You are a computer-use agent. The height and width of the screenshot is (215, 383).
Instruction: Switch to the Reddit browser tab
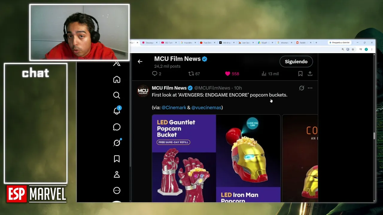click(303, 43)
